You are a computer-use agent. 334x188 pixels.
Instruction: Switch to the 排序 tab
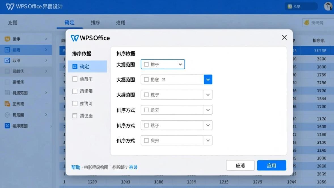96,23
